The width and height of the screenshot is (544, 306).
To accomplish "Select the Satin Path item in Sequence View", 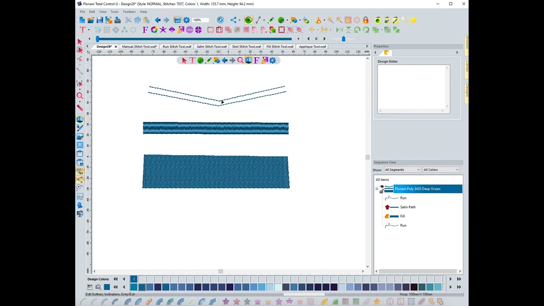I will click(x=408, y=207).
